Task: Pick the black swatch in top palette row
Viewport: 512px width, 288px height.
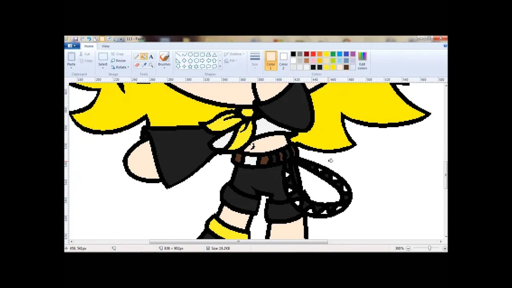Action: [x=293, y=54]
